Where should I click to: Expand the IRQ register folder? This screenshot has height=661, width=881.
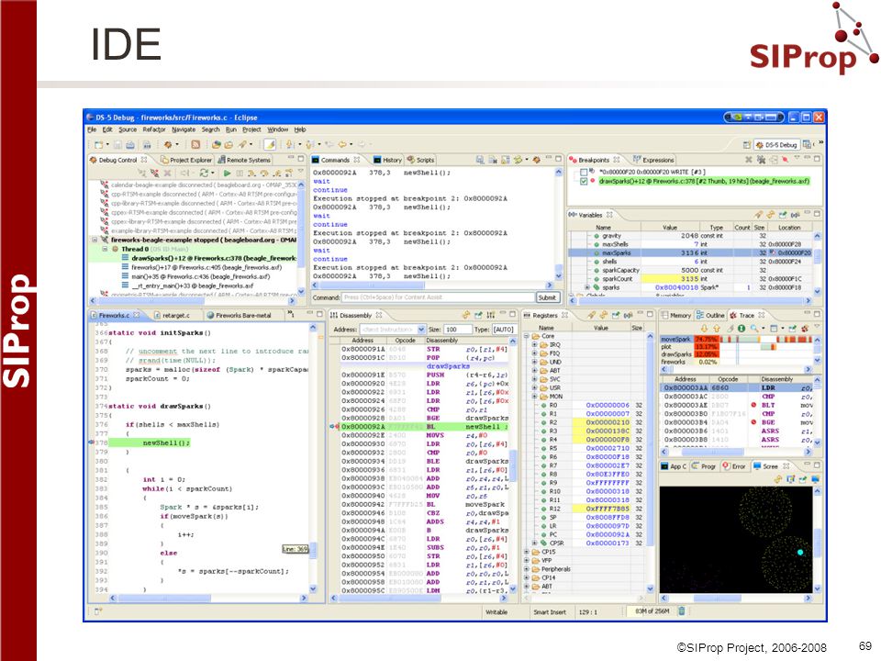click(535, 344)
